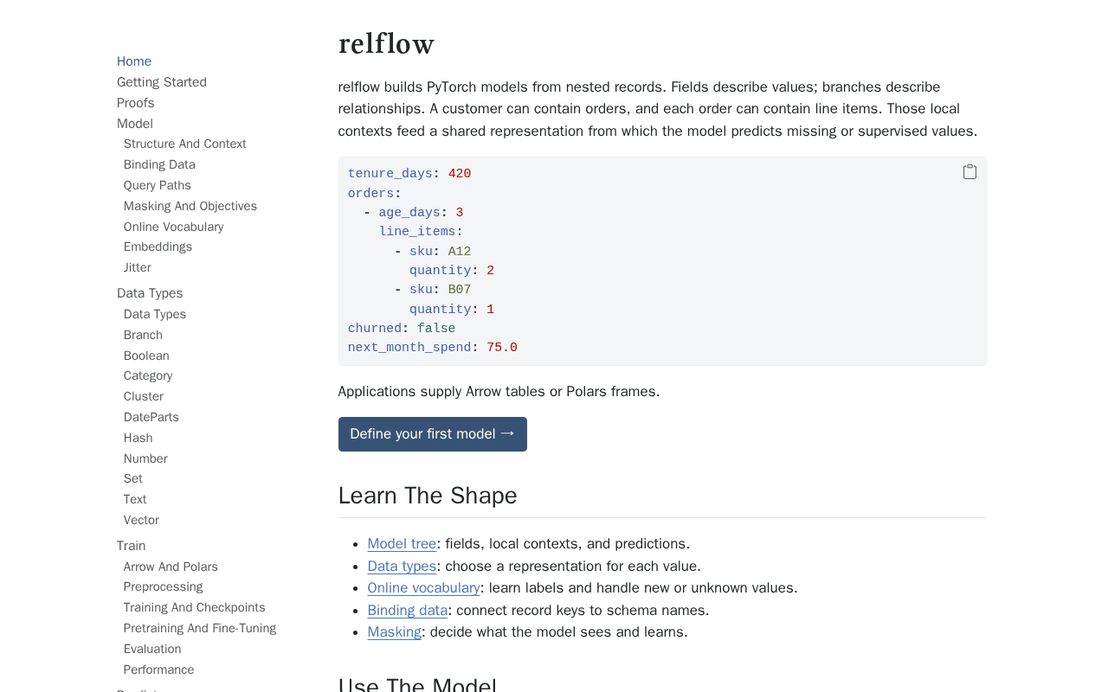Go to the Vector page

coord(141,520)
